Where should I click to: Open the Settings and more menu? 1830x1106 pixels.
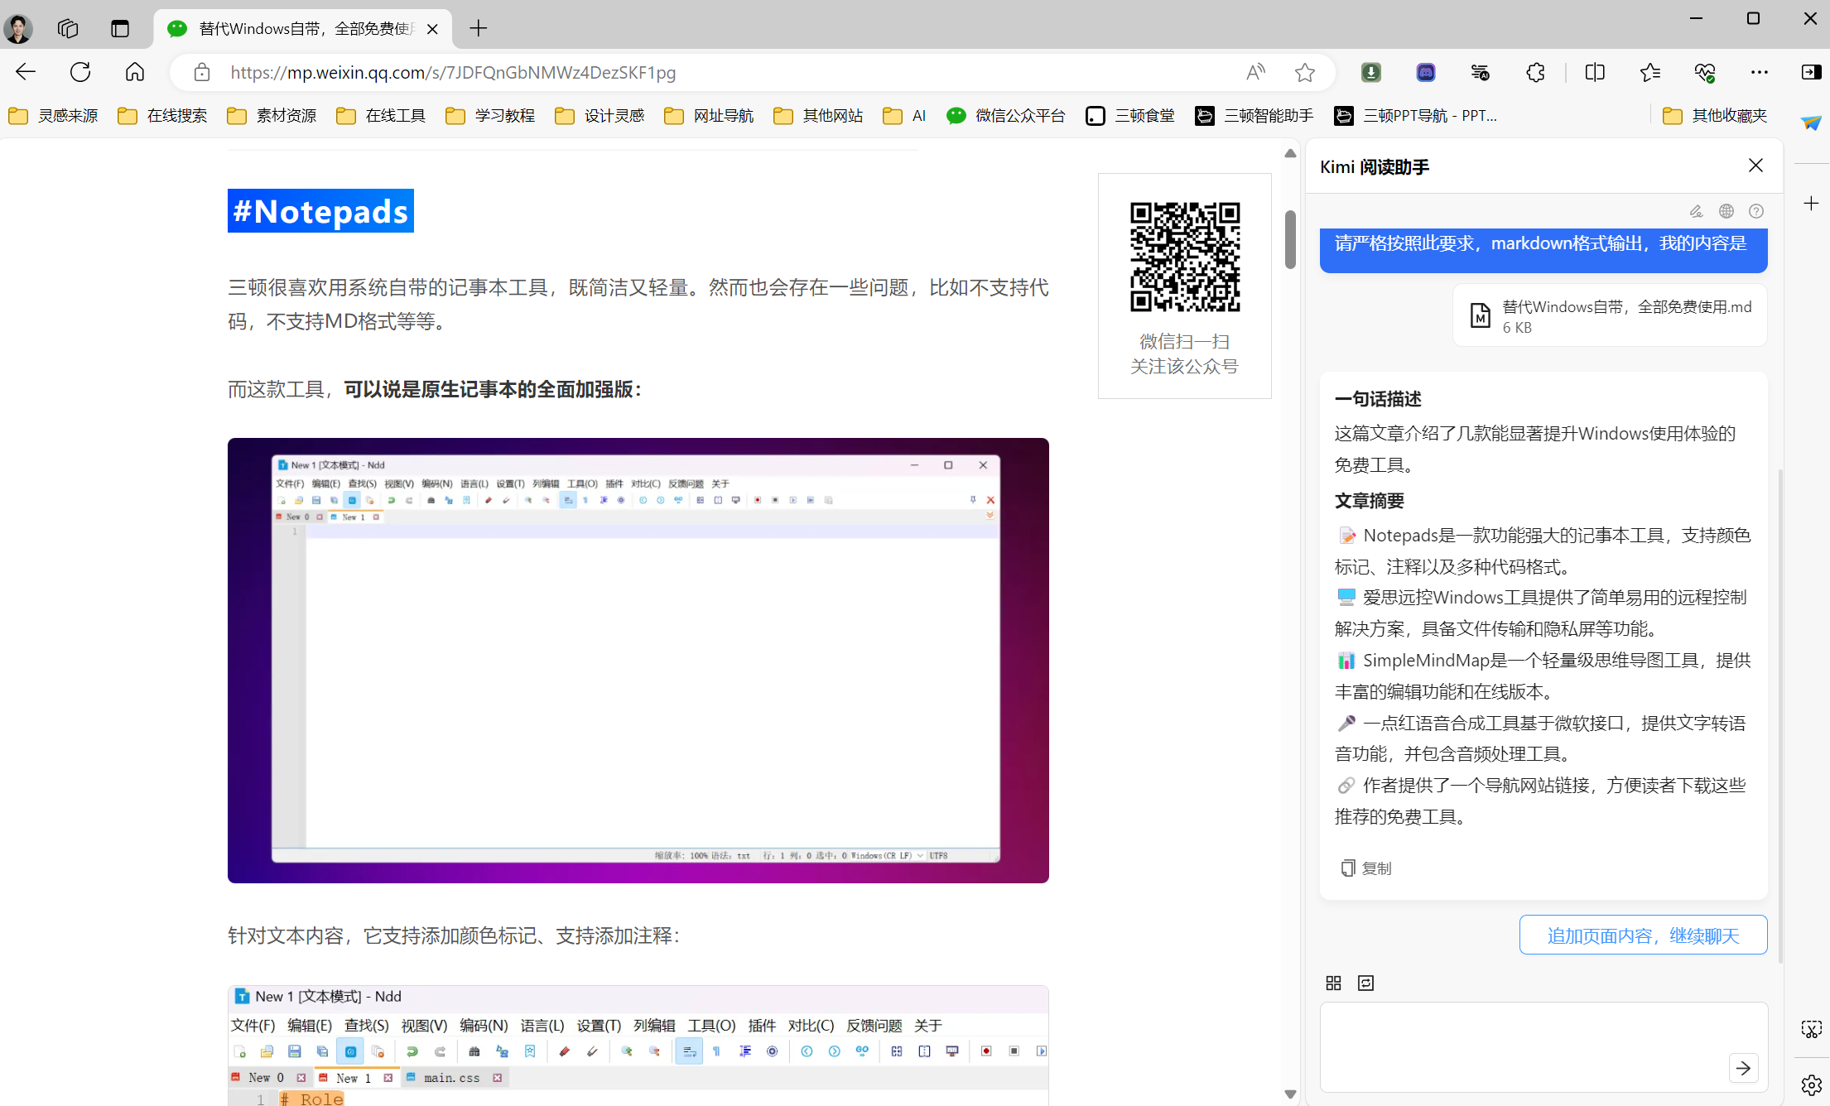pos(1759,72)
